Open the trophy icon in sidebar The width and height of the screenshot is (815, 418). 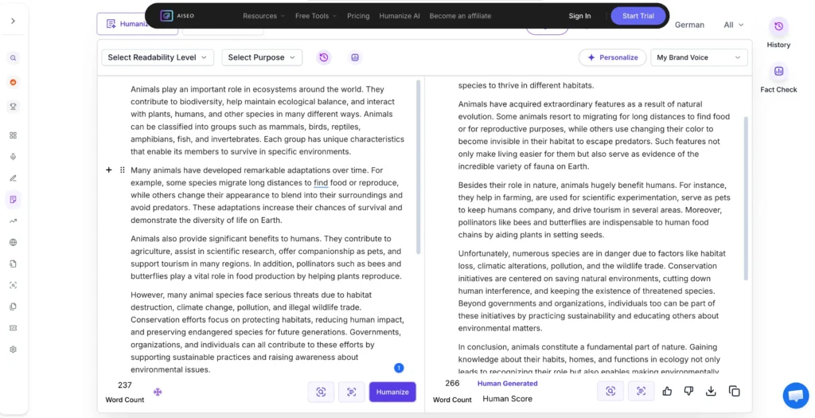click(x=13, y=107)
